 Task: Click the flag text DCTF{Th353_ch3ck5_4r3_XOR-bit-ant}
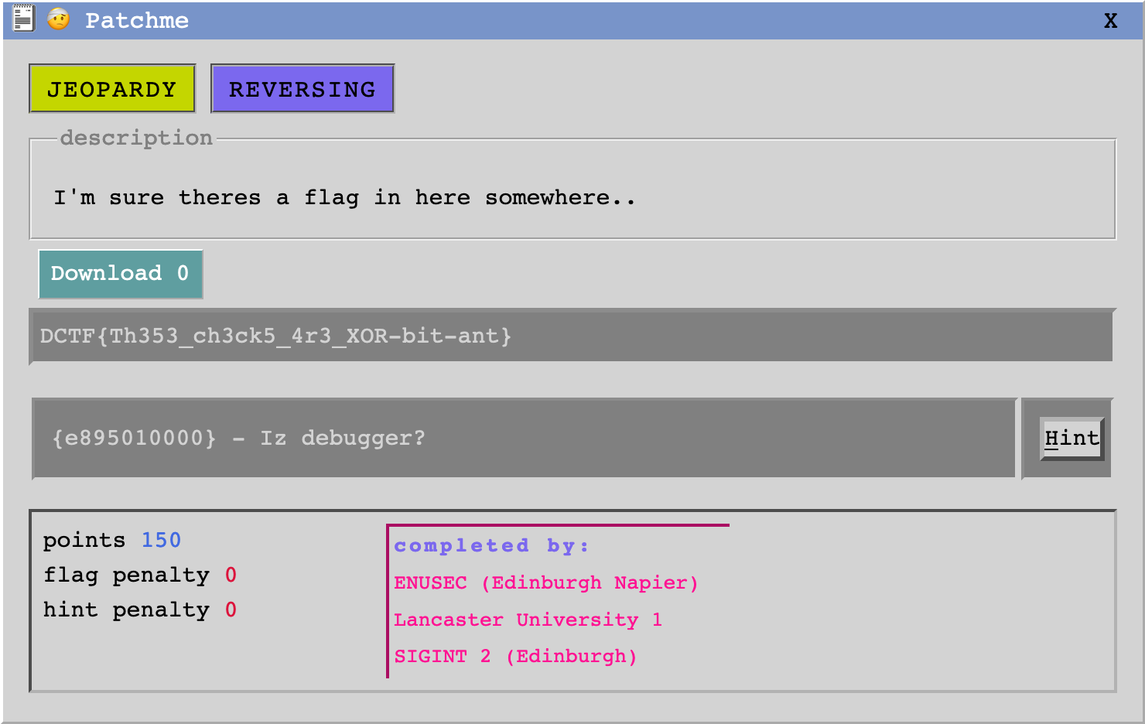[275, 336]
